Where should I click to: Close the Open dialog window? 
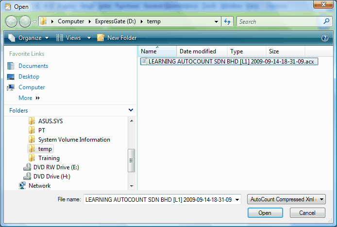[323, 4]
